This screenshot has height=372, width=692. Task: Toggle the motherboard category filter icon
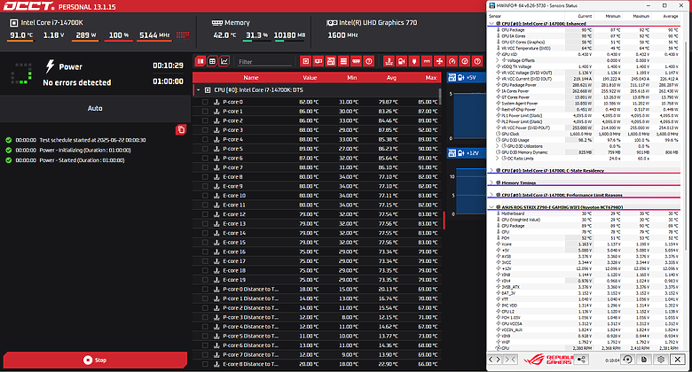(331, 61)
